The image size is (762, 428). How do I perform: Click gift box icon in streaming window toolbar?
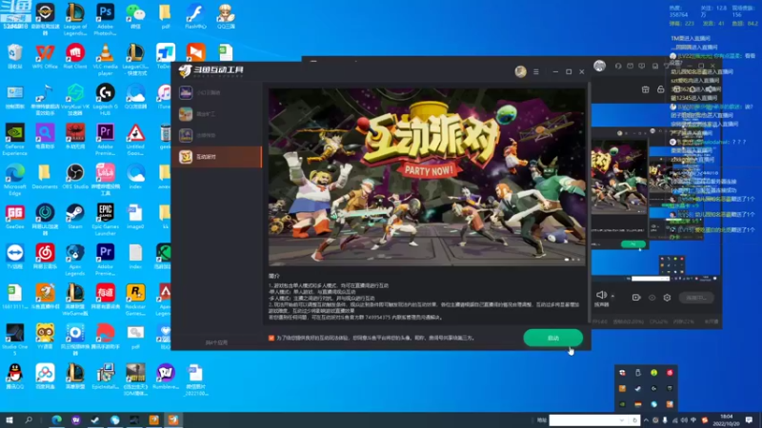tap(646, 89)
